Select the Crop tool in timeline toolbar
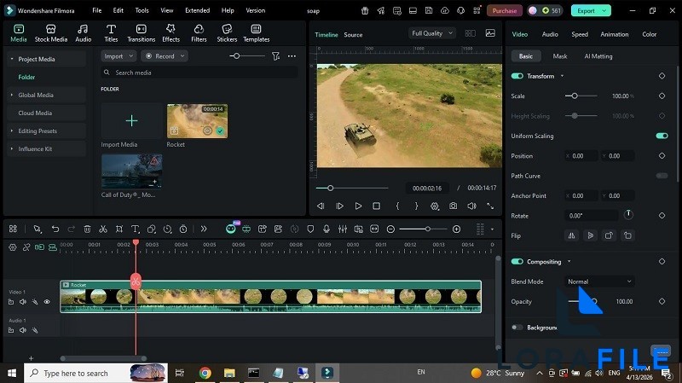This screenshot has width=682, height=383. pyautogui.click(x=119, y=229)
